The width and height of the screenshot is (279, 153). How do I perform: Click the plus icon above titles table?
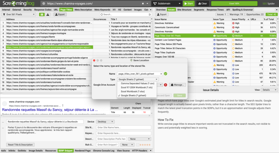pyautogui.click(x=151, y=19)
